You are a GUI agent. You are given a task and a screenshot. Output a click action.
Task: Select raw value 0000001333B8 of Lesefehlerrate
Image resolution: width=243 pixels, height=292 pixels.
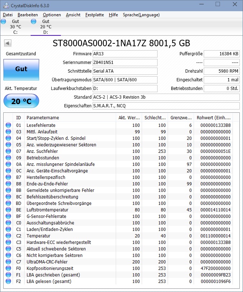click(x=216, y=125)
